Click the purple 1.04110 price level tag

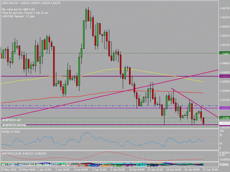tap(224, 76)
